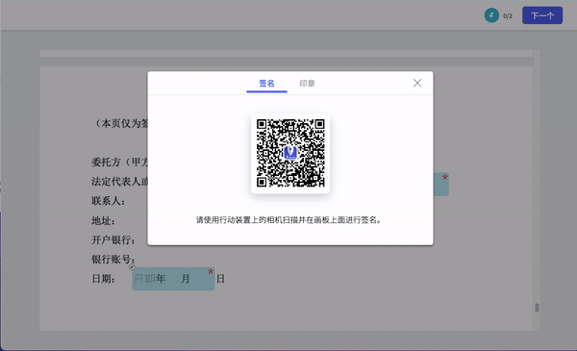Close the signature QR code dialog
This screenshot has height=351, width=577.
click(x=417, y=83)
